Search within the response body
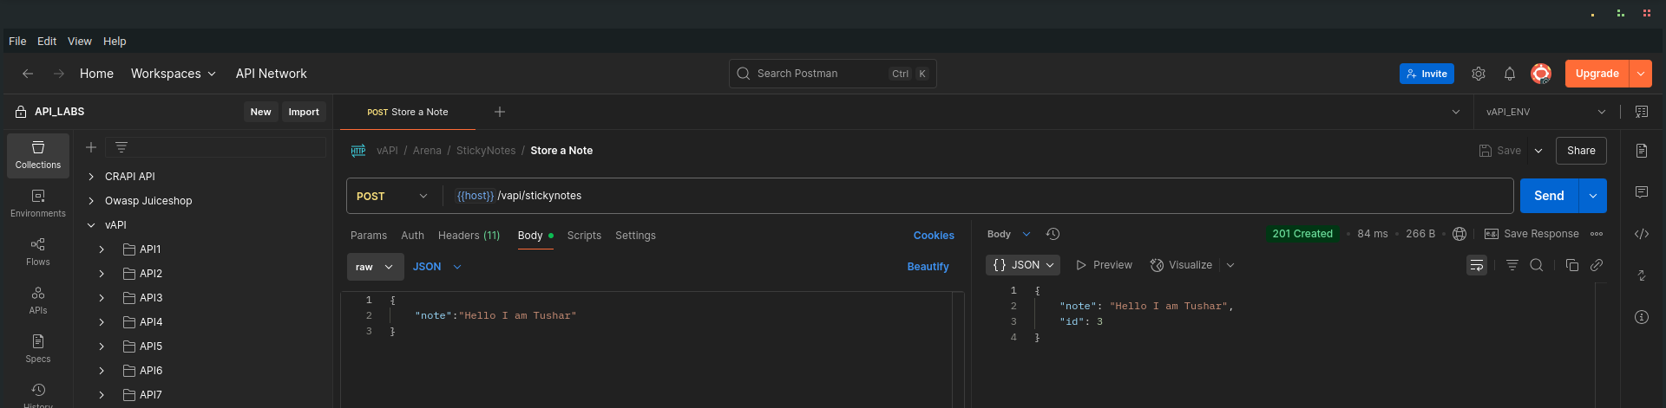The height and width of the screenshot is (408, 1666). click(1537, 265)
